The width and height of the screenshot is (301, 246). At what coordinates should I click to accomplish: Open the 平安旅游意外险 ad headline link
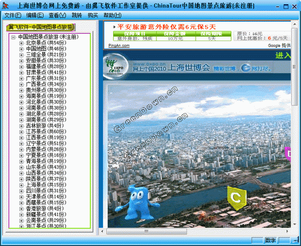click(x=167, y=27)
